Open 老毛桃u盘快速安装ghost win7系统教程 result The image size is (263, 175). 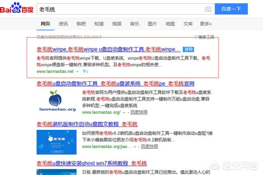click(92, 163)
